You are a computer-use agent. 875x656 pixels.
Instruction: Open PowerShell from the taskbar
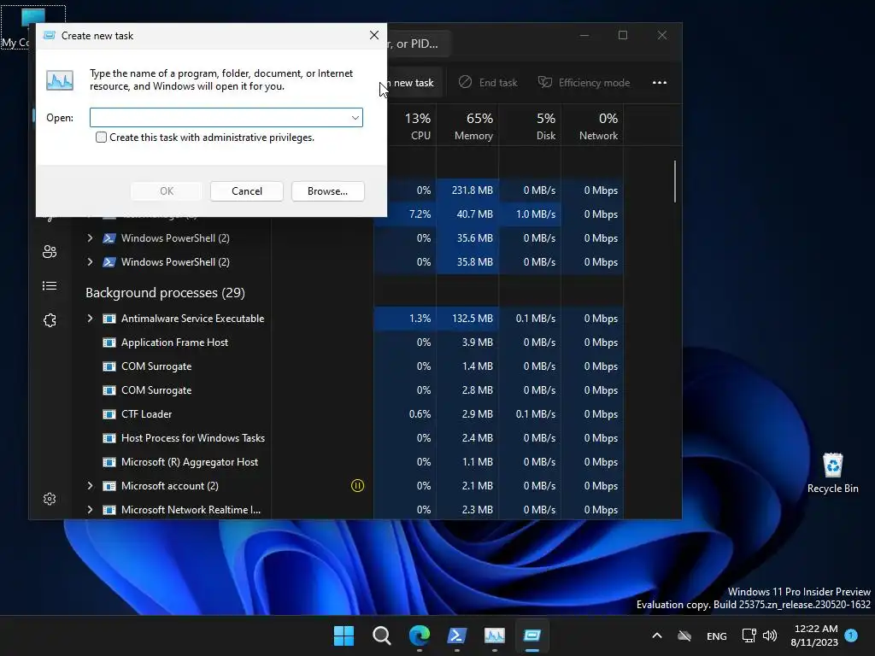tap(457, 635)
